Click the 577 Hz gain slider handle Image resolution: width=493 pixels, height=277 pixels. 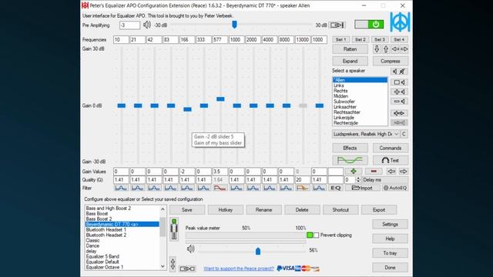(220, 99)
